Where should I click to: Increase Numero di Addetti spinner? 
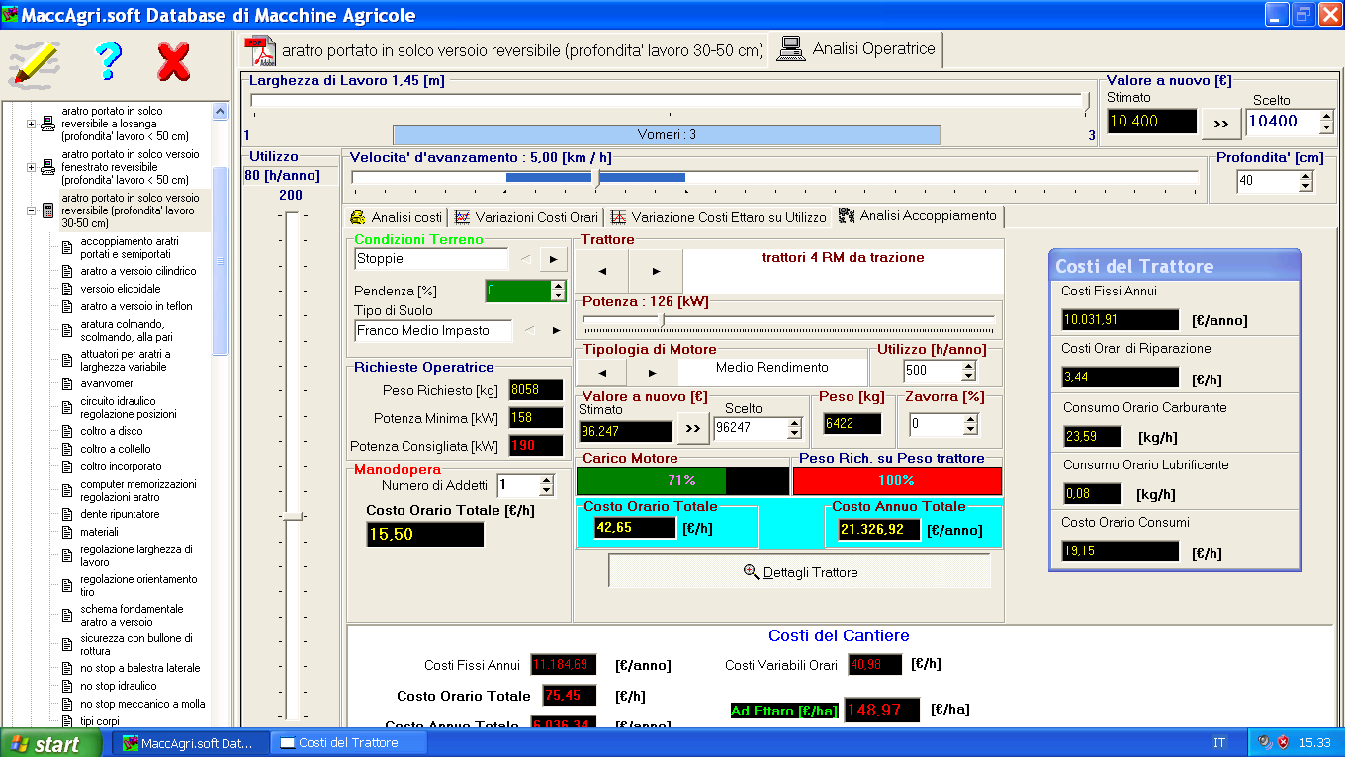coord(546,480)
